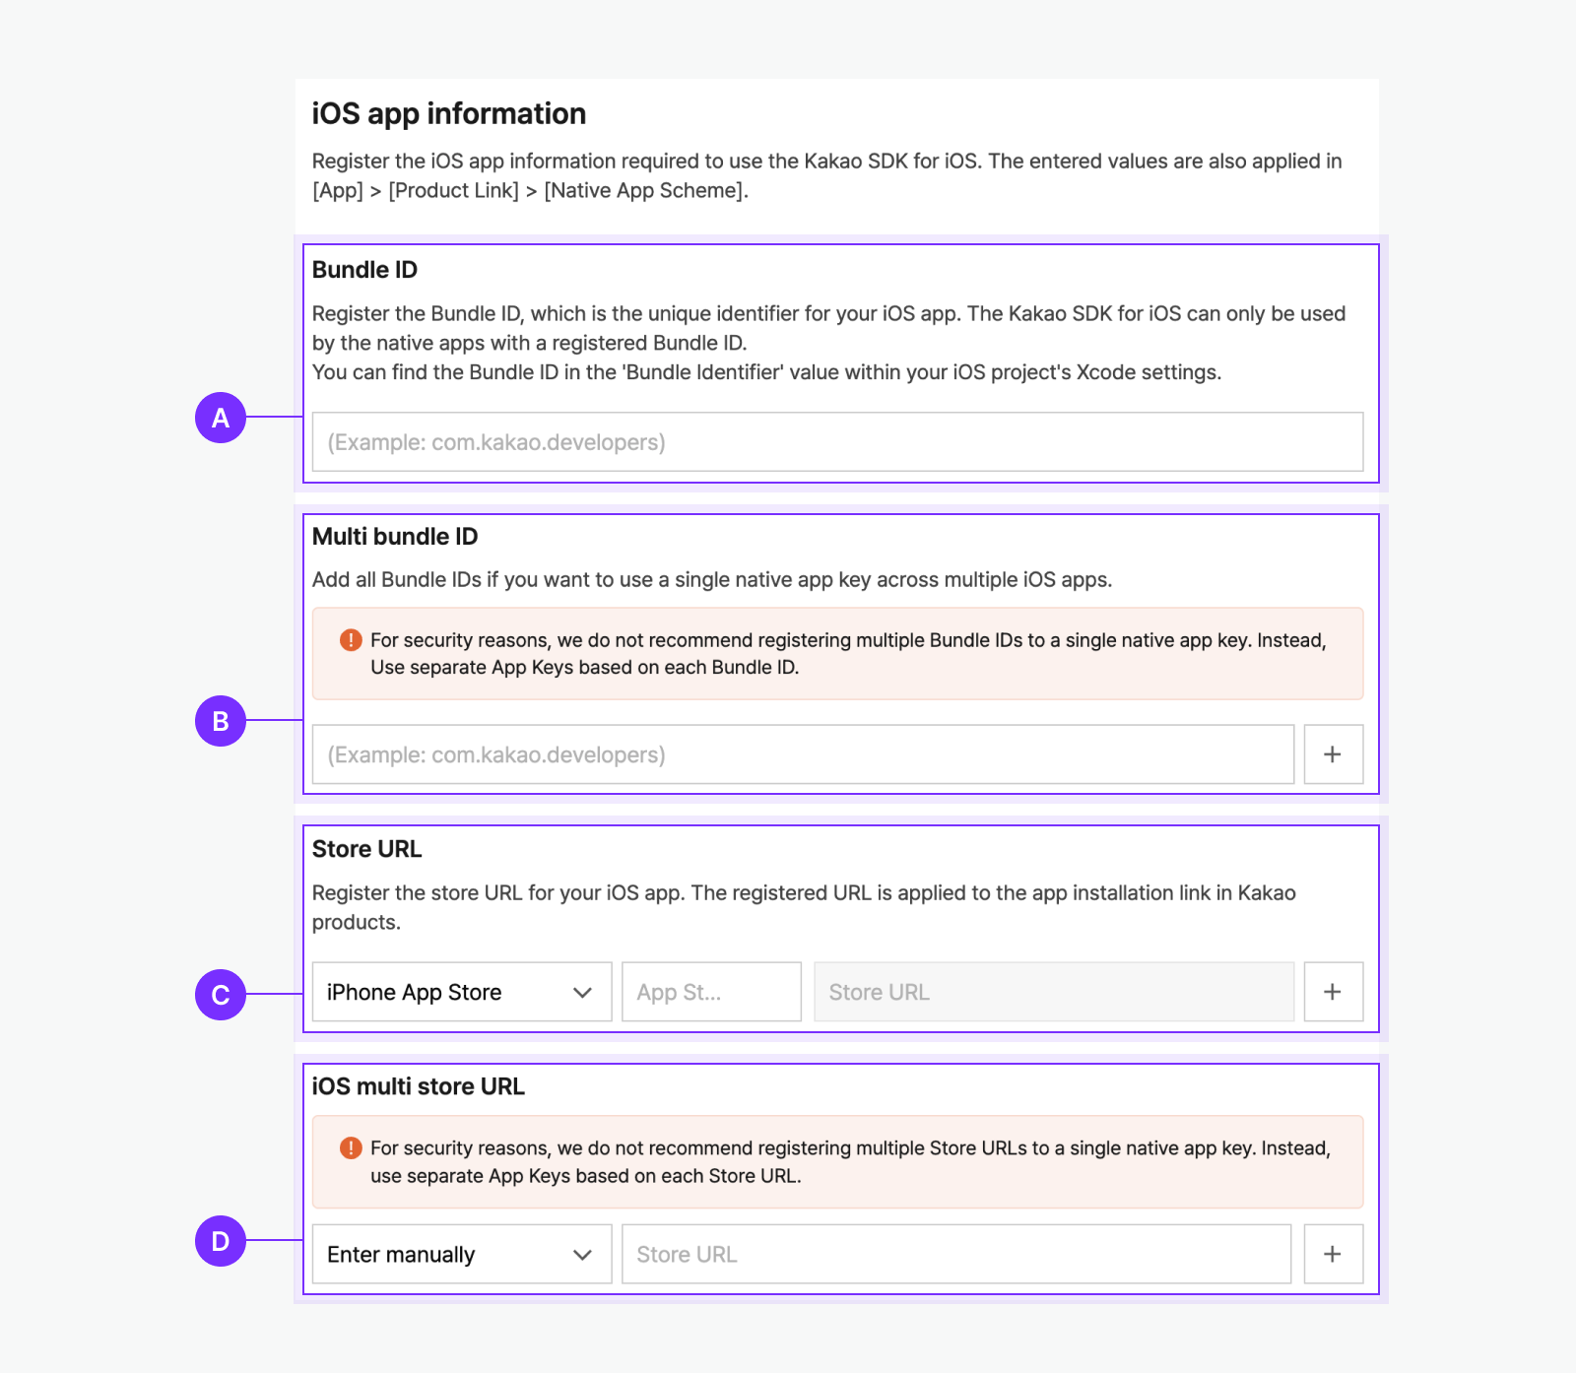1576x1373 pixels.
Task: Open the iPhone App Store dropdown
Action: [461, 992]
